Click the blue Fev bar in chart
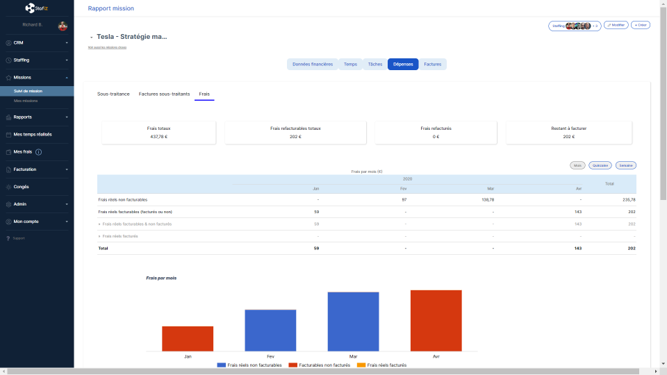The width and height of the screenshot is (667, 375). tap(270, 331)
